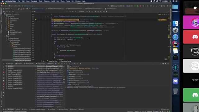Collapse the Commands folder

8,42
